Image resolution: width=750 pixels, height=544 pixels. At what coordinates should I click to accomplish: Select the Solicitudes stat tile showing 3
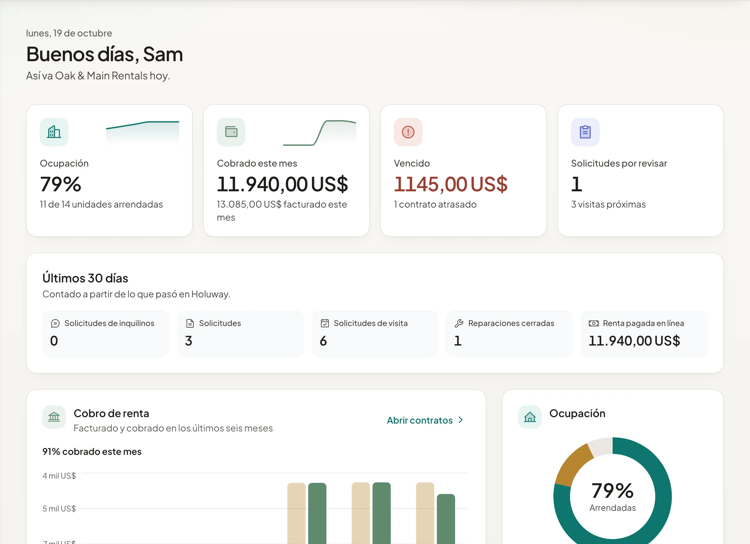[241, 333]
